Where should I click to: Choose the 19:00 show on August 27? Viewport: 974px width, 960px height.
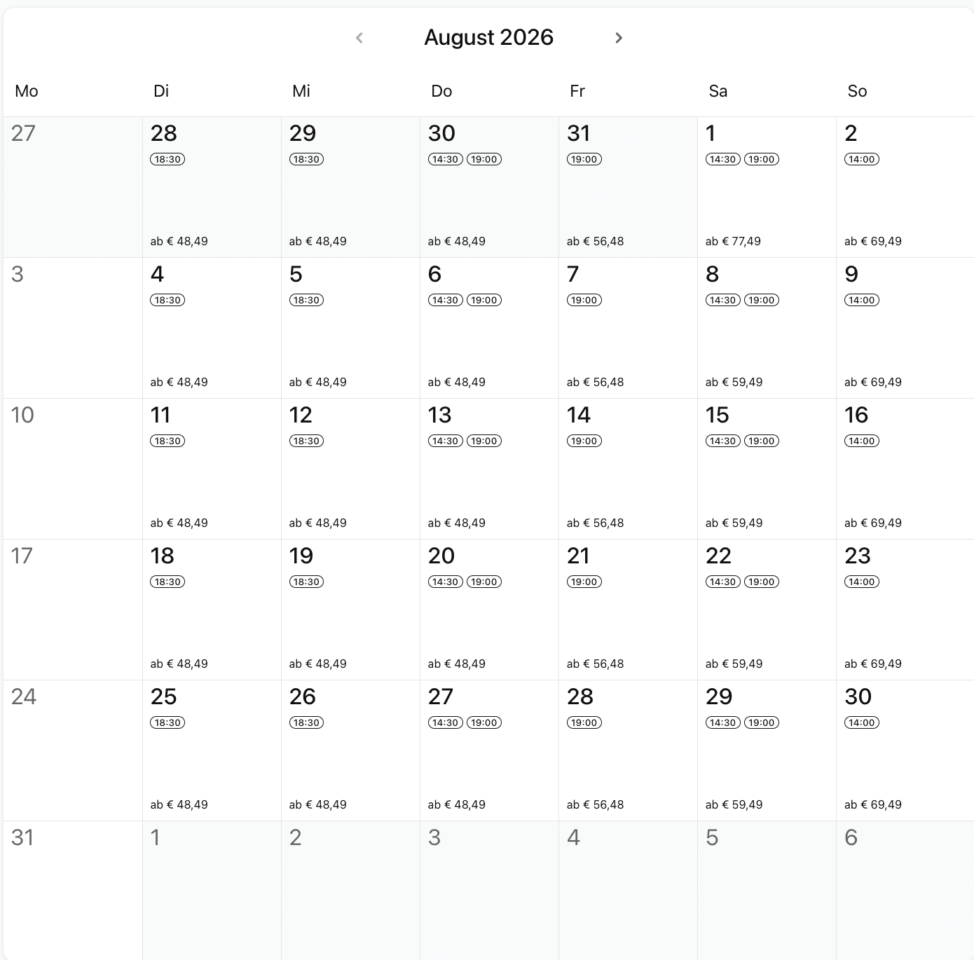click(483, 722)
